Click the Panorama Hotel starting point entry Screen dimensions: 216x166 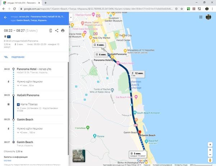[x=34, y=69]
